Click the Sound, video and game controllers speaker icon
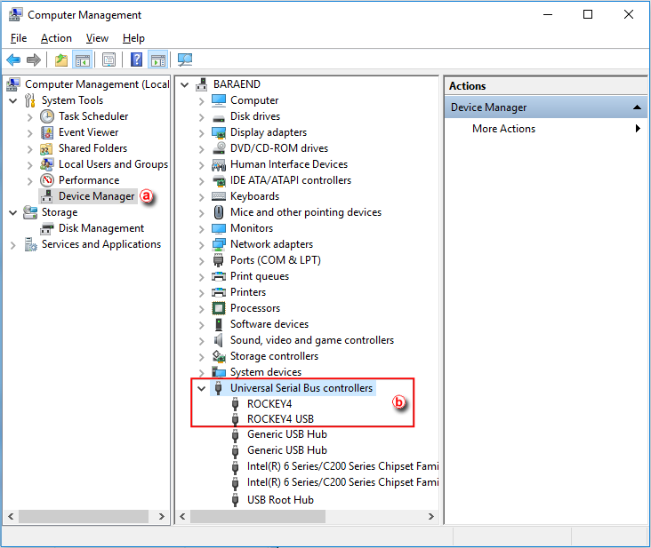Viewport: 651px width, 548px height. click(x=219, y=340)
